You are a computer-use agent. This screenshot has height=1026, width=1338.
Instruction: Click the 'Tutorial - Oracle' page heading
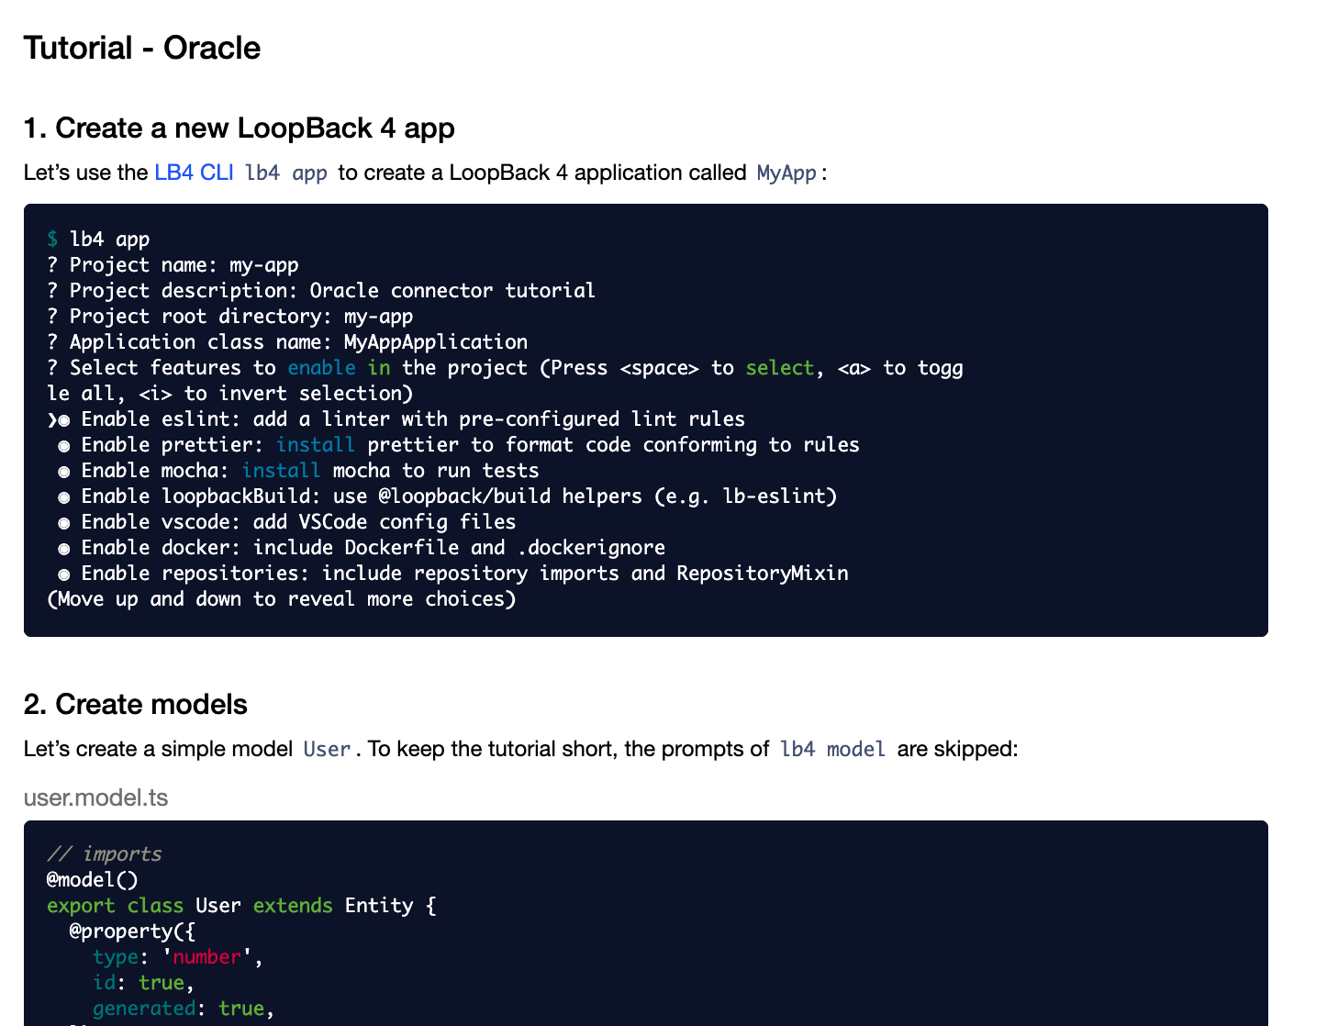point(142,48)
